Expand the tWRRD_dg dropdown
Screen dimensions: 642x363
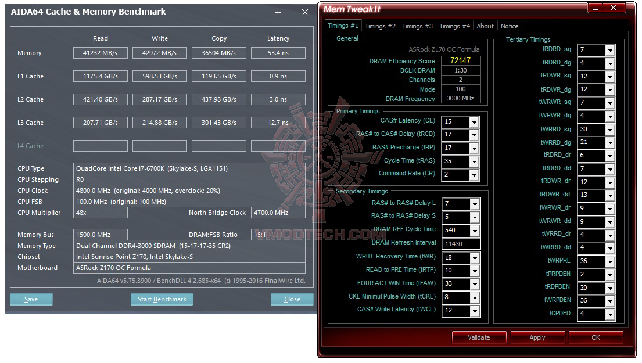point(610,142)
